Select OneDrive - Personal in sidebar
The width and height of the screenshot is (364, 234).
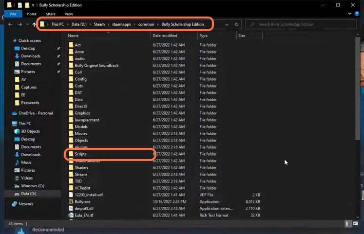pos(36,113)
